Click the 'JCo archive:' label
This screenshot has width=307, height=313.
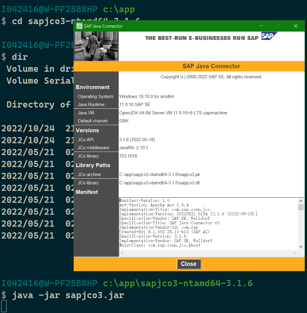click(x=90, y=175)
